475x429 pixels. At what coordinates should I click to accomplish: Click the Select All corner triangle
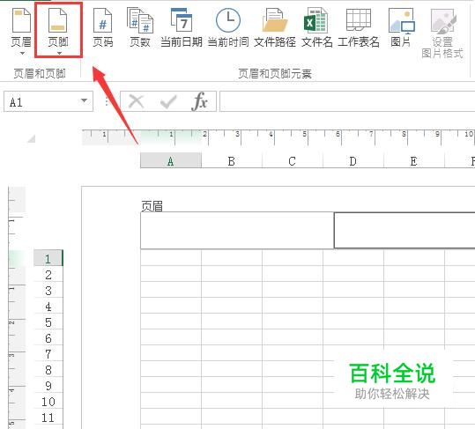(x=31, y=138)
